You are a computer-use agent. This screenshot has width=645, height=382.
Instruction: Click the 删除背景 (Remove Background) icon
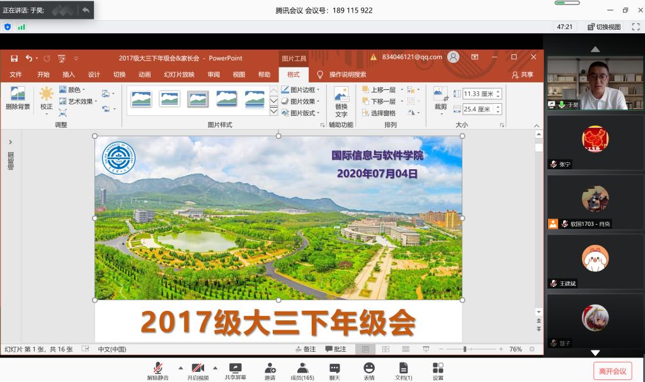pyautogui.click(x=18, y=96)
